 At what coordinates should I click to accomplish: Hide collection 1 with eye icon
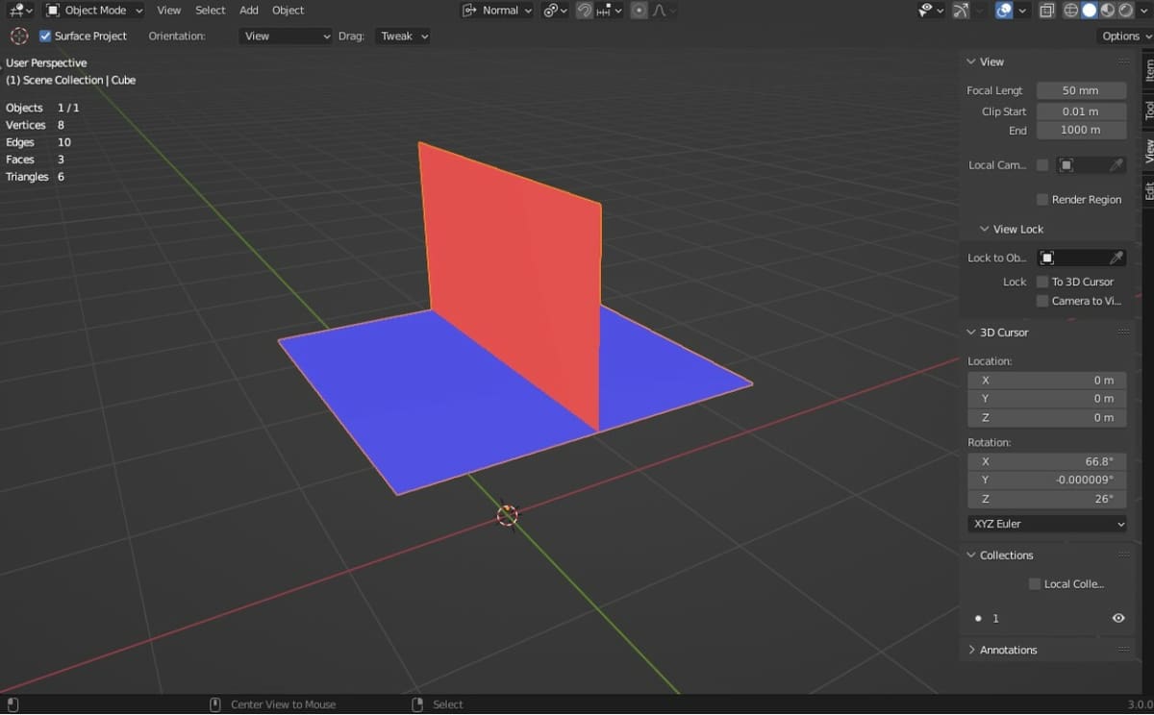tap(1118, 618)
